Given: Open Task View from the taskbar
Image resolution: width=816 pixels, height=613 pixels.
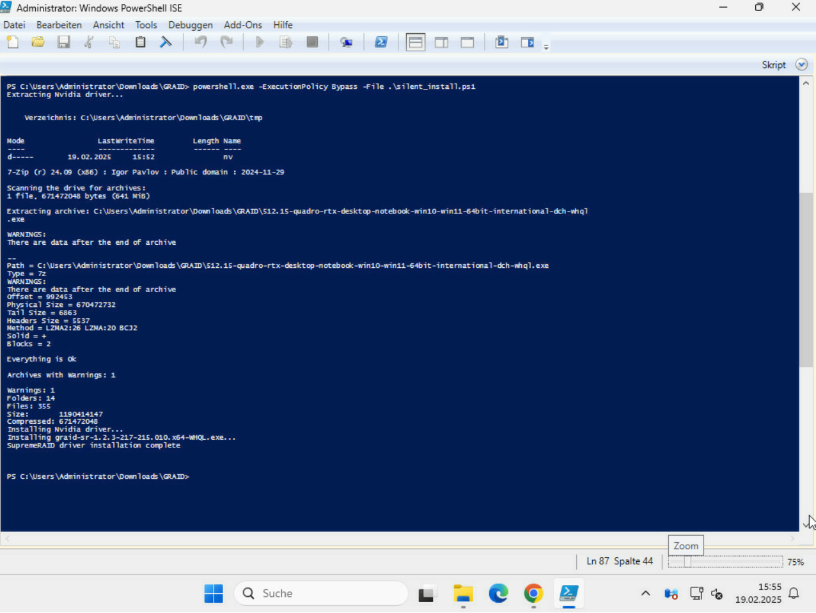Looking at the screenshot, I should (427, 594).
